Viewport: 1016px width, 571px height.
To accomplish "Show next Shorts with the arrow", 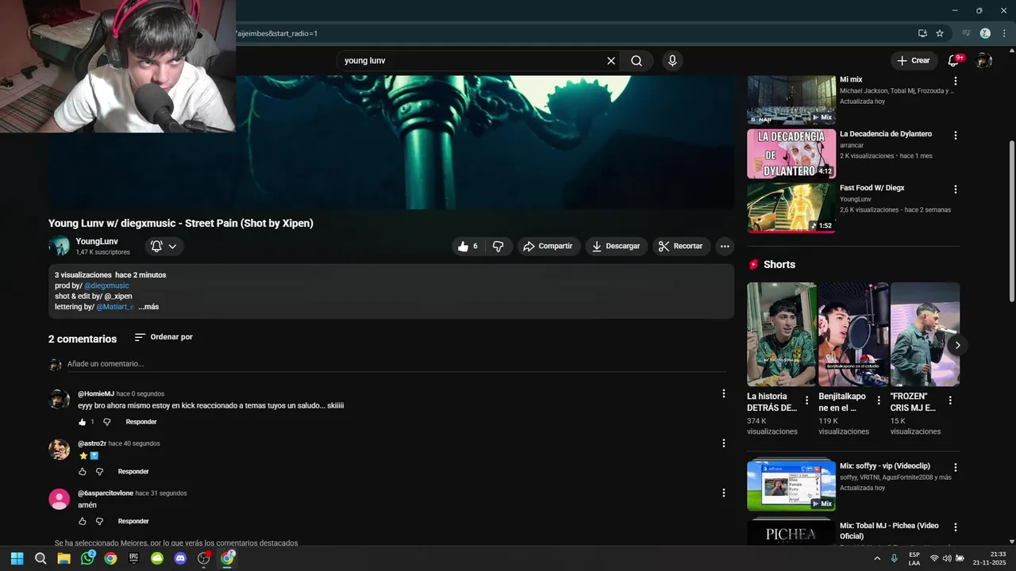I will pos(957,345).
